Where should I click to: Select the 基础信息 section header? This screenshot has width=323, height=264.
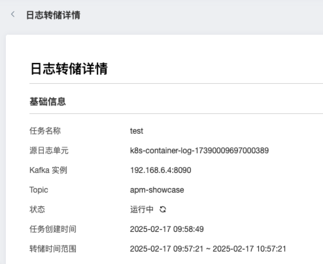pyautogui.click(x=48, y=102)
